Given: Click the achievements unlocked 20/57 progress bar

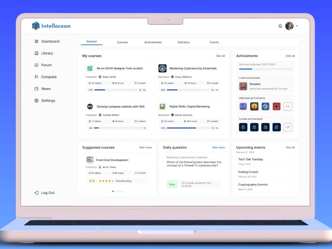Looking at the screenshot, I should pos(265,69).
